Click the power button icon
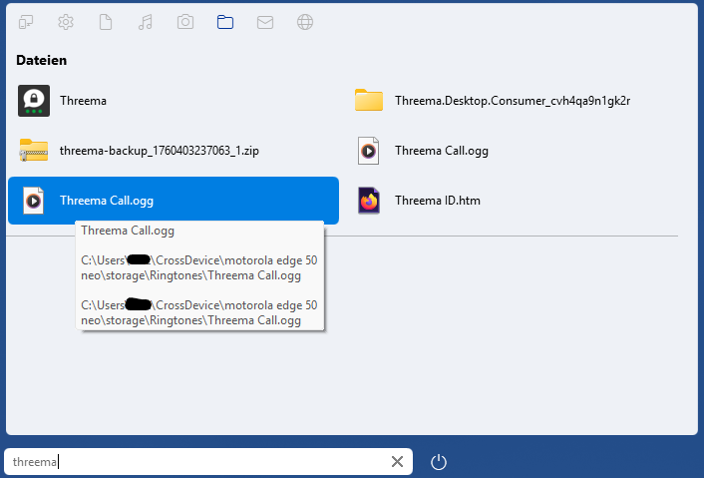The image size is (704, 478). tap(439, 461)
